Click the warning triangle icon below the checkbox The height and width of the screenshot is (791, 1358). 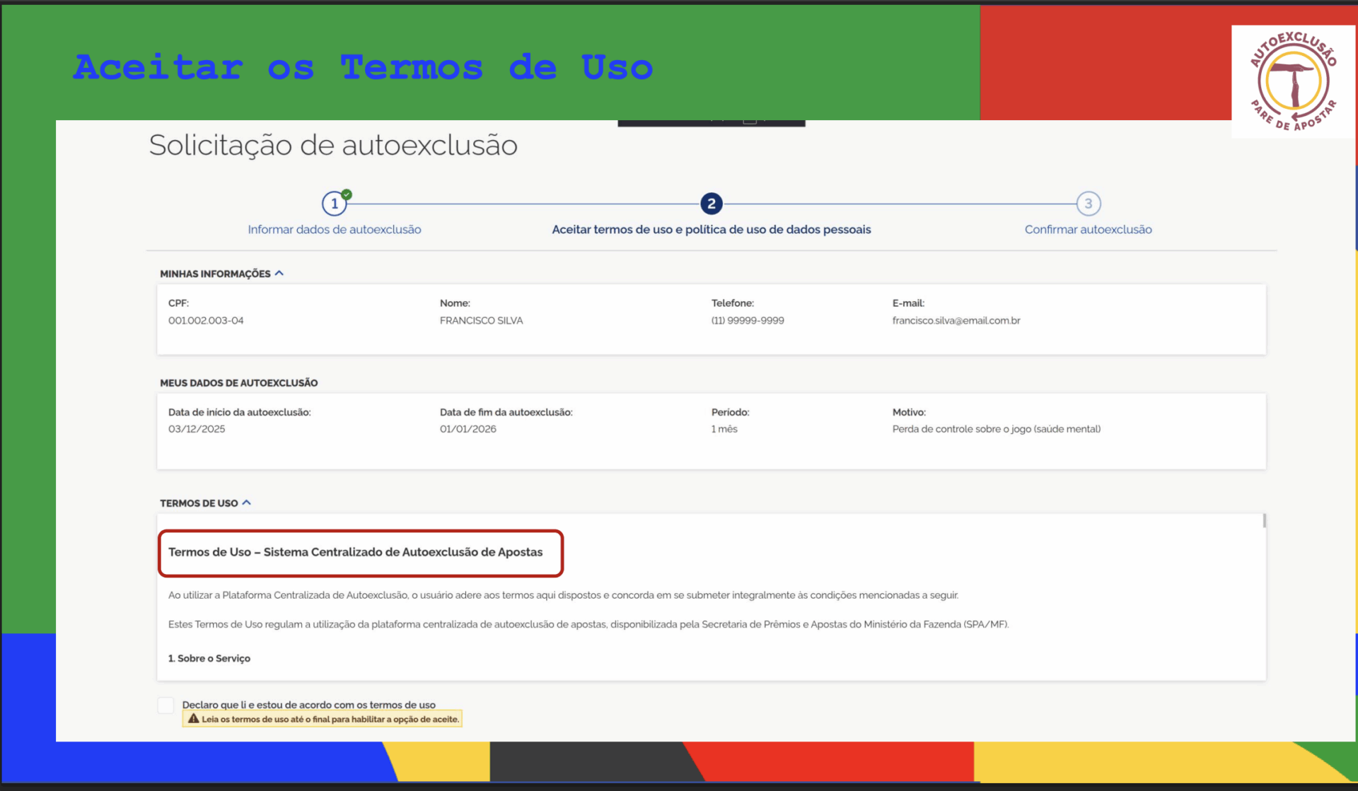(x=193, y=719)
